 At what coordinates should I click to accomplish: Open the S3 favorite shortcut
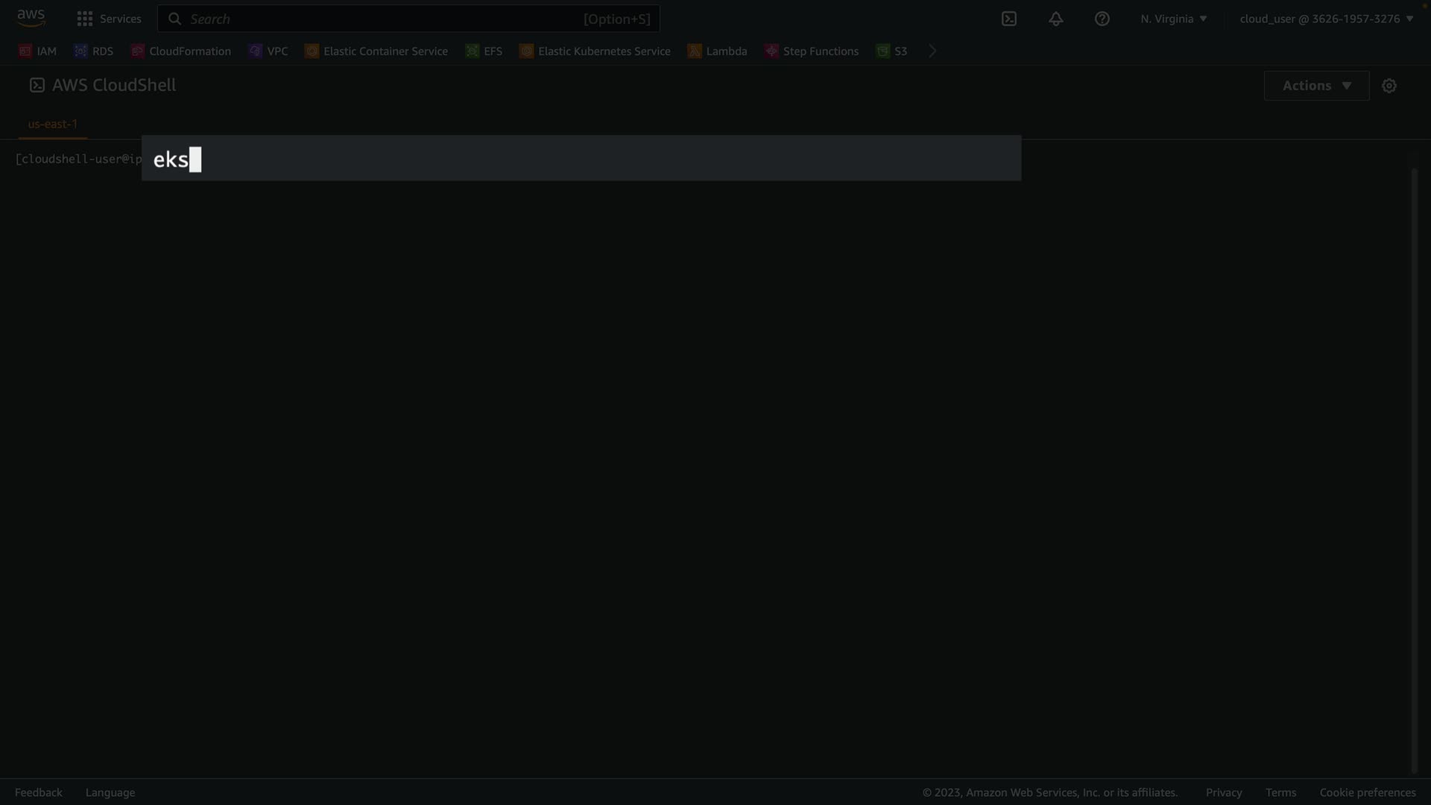891,51
